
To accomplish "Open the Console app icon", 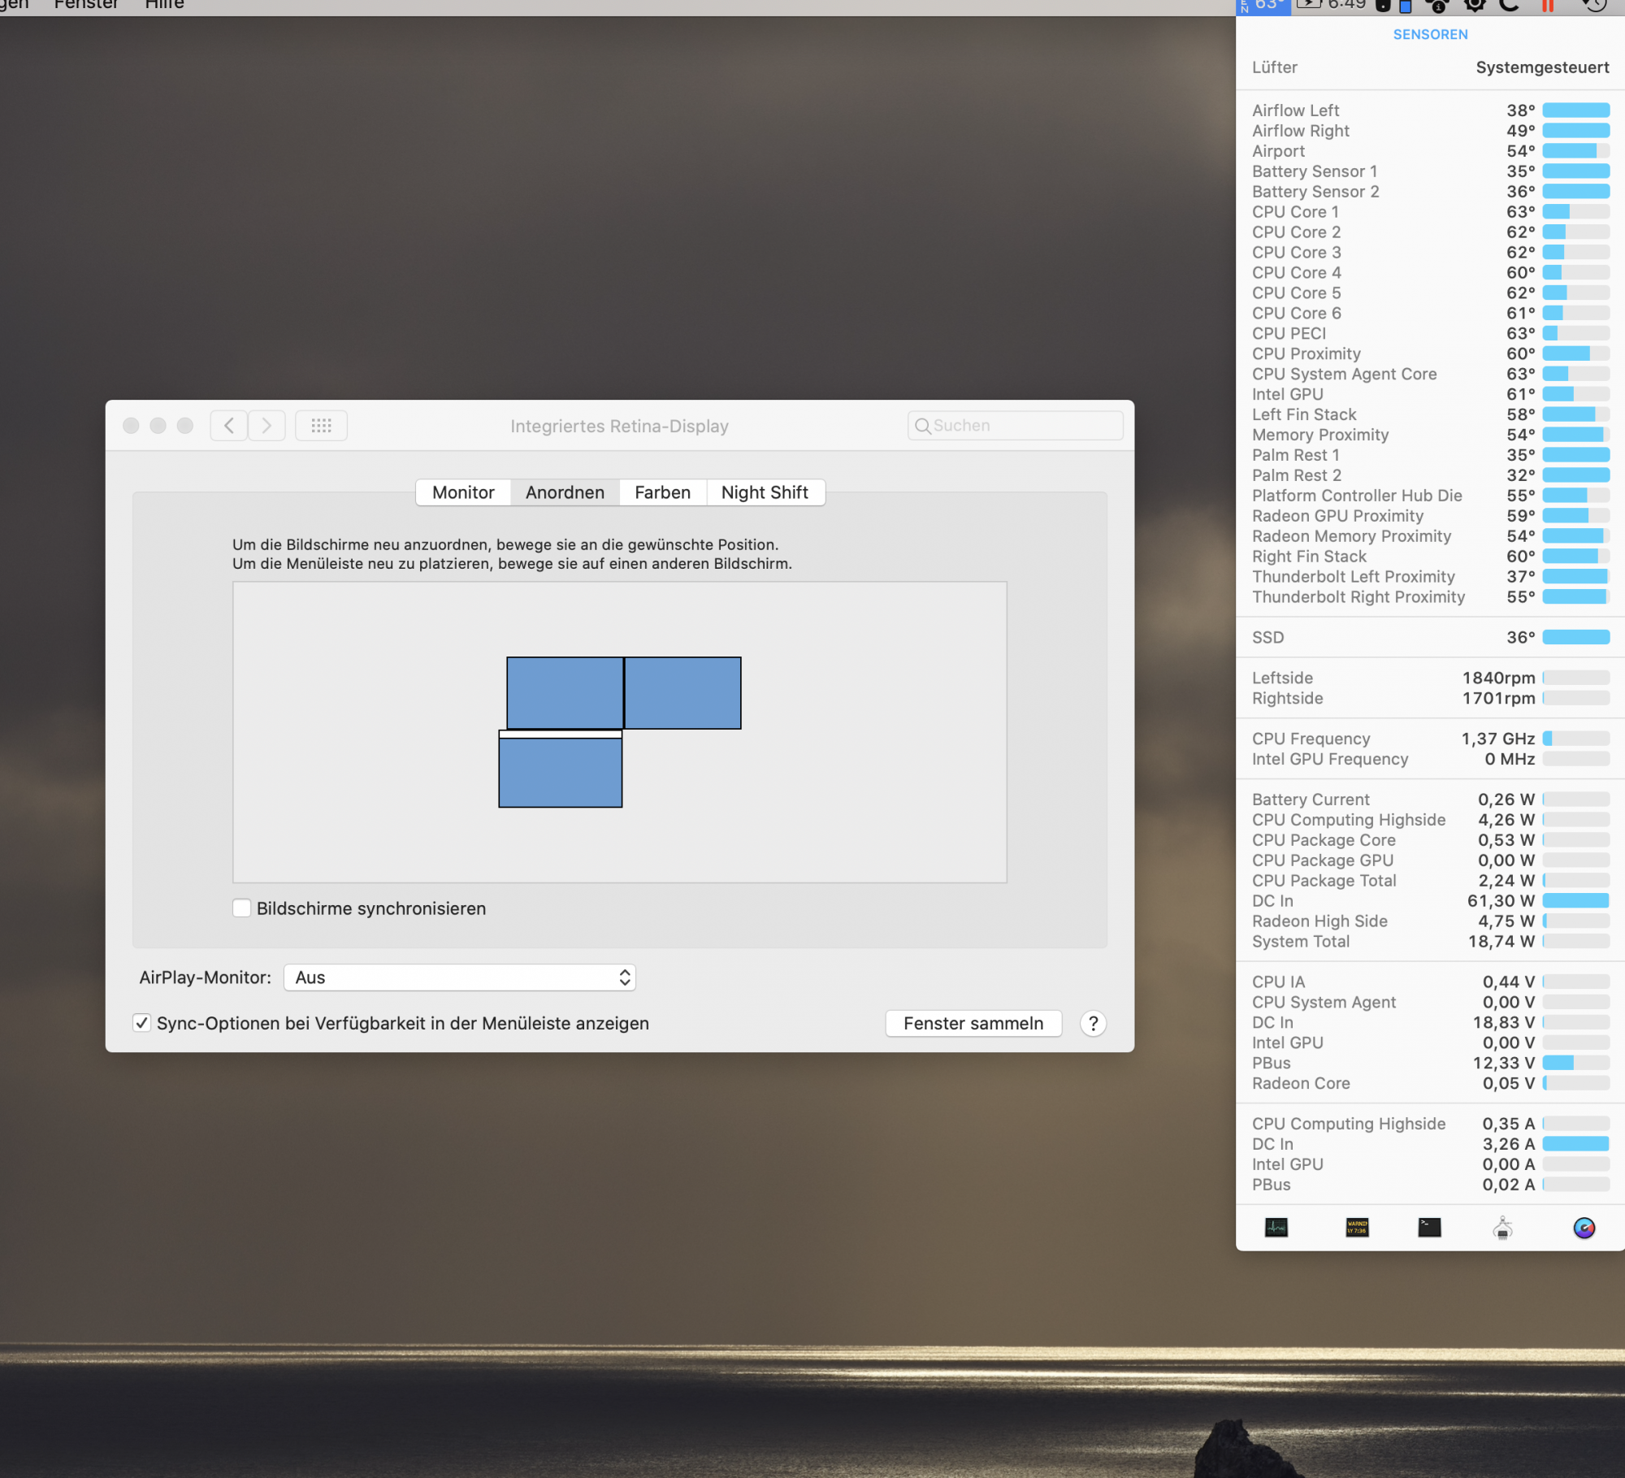I will point(1357,1227).
